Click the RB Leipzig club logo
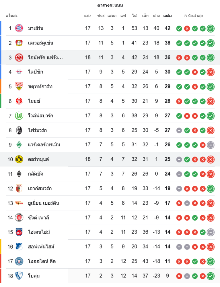 19,72
